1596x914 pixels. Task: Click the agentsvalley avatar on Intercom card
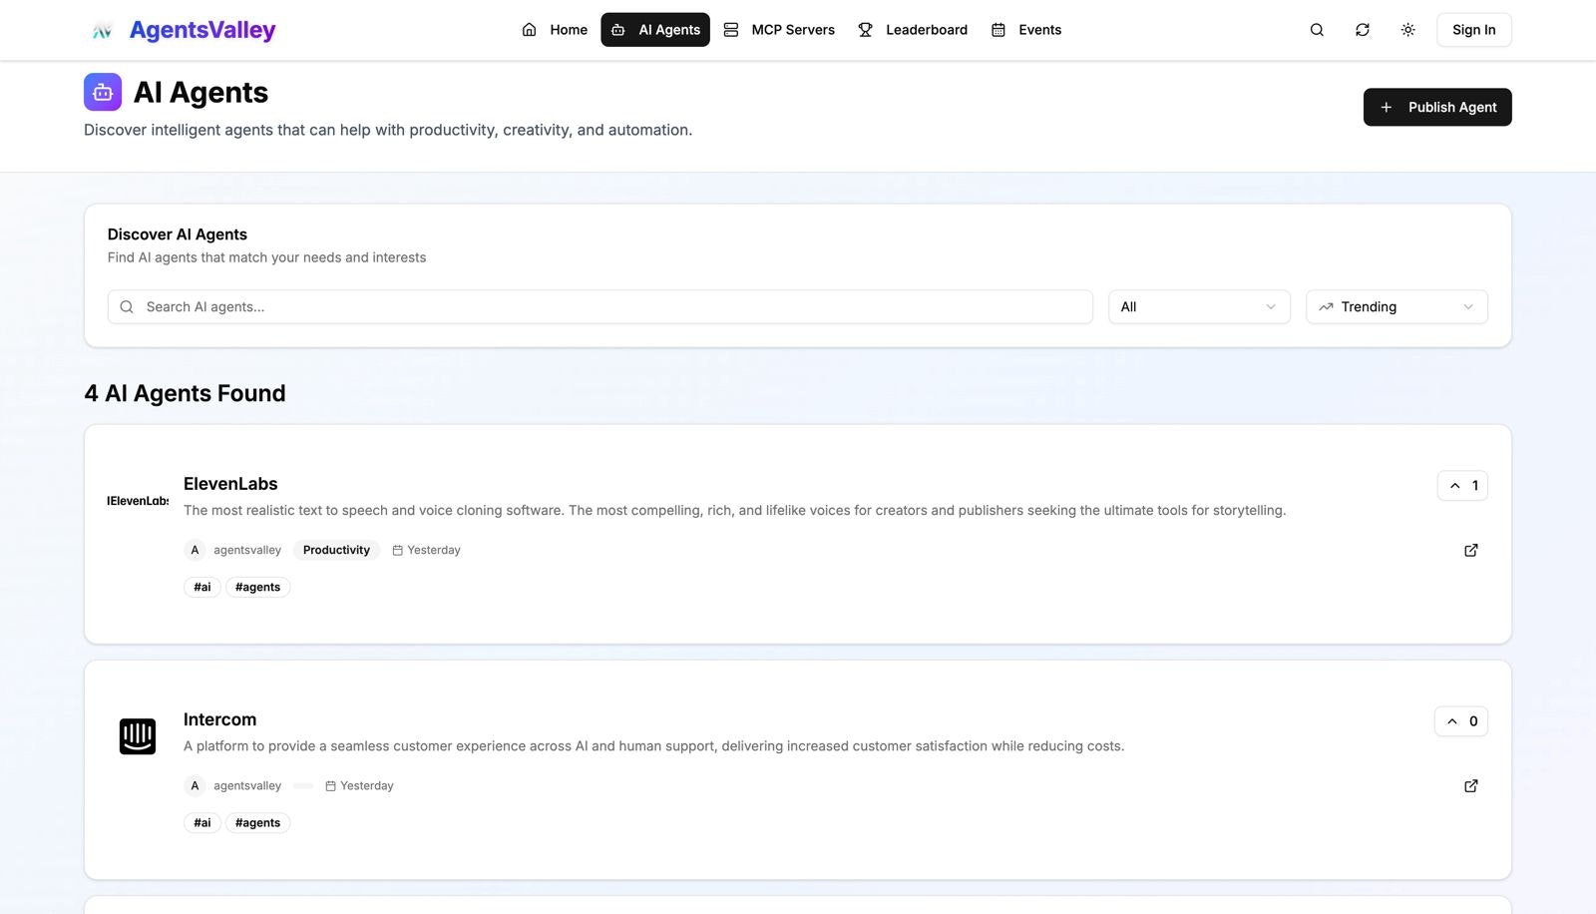pos(195,785)
